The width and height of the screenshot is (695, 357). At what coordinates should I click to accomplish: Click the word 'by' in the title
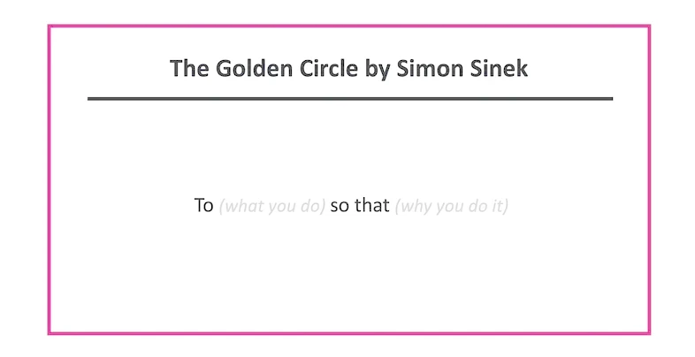click(377, 70)
